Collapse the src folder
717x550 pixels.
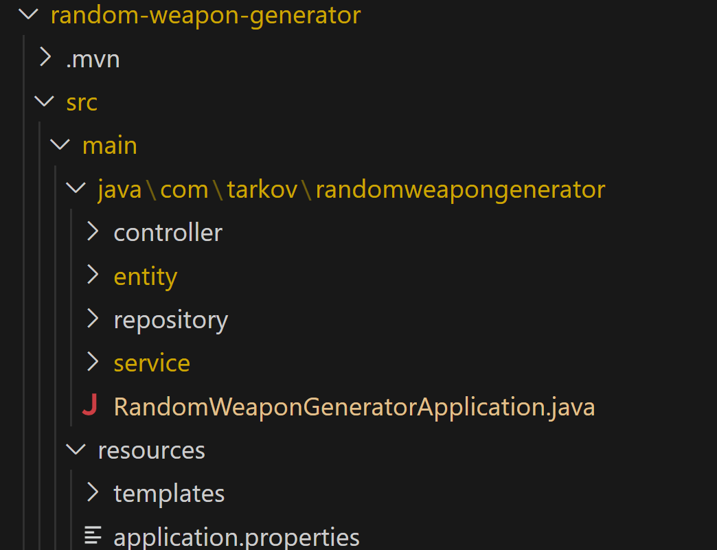[x=44, y=102]
